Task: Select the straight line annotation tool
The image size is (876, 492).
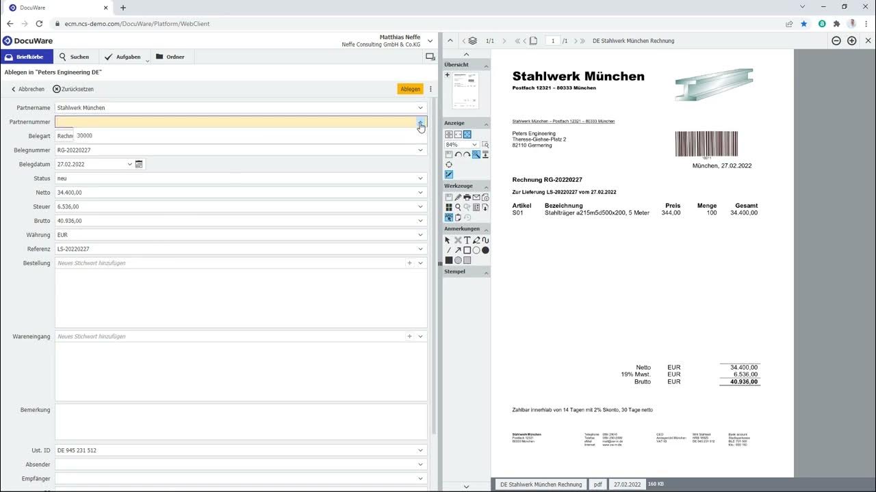Action: click(x=449, y=250)
